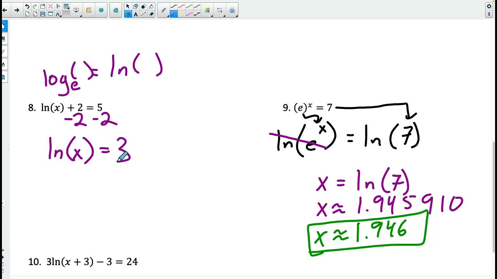The image size is (497, 279).
Task: Go to the next page arrow
Action: pos(17,10)
